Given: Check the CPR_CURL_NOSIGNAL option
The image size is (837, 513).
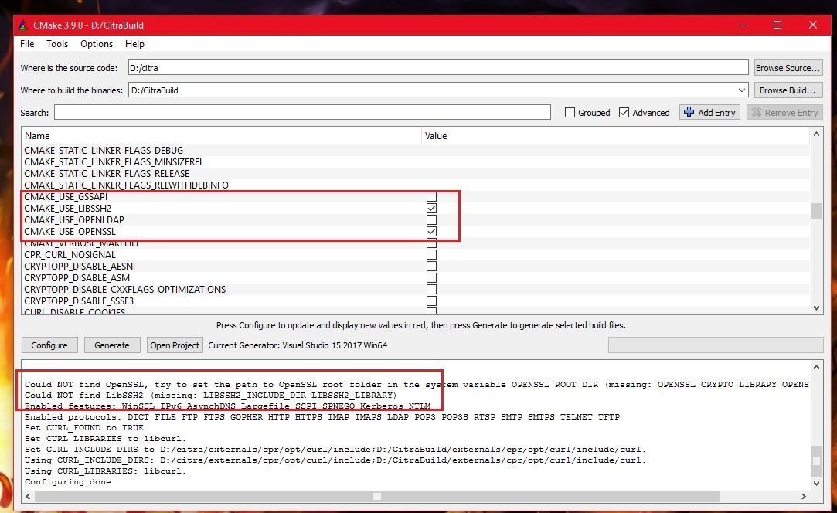Looking at the screenshot, I should 431,255.
